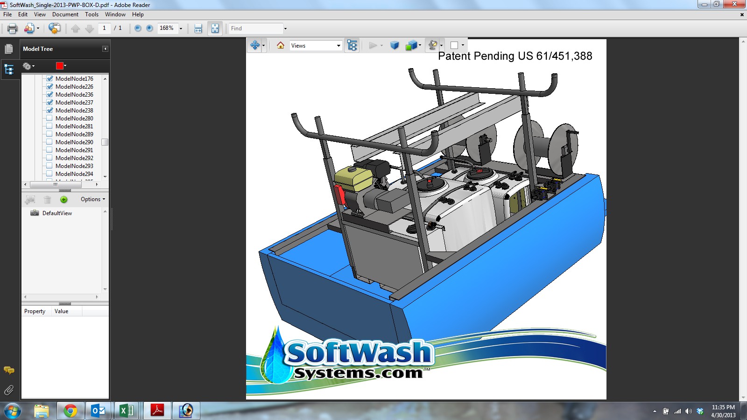This screenshot has width=747, height=420.
Task: Click the red color swatch in Model Tree
Action: pos(59,66)
